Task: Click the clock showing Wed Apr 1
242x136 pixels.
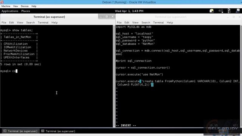Action: [129, 11]
